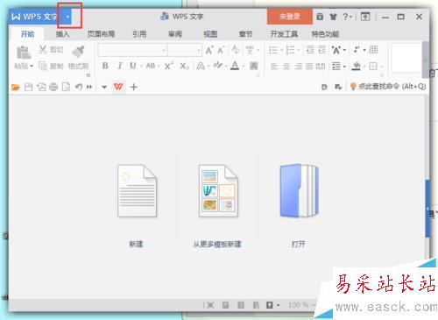Click the undo arrow
This screenshot has width=438, height=320.
pyautogui.click(x=79, y=87)
